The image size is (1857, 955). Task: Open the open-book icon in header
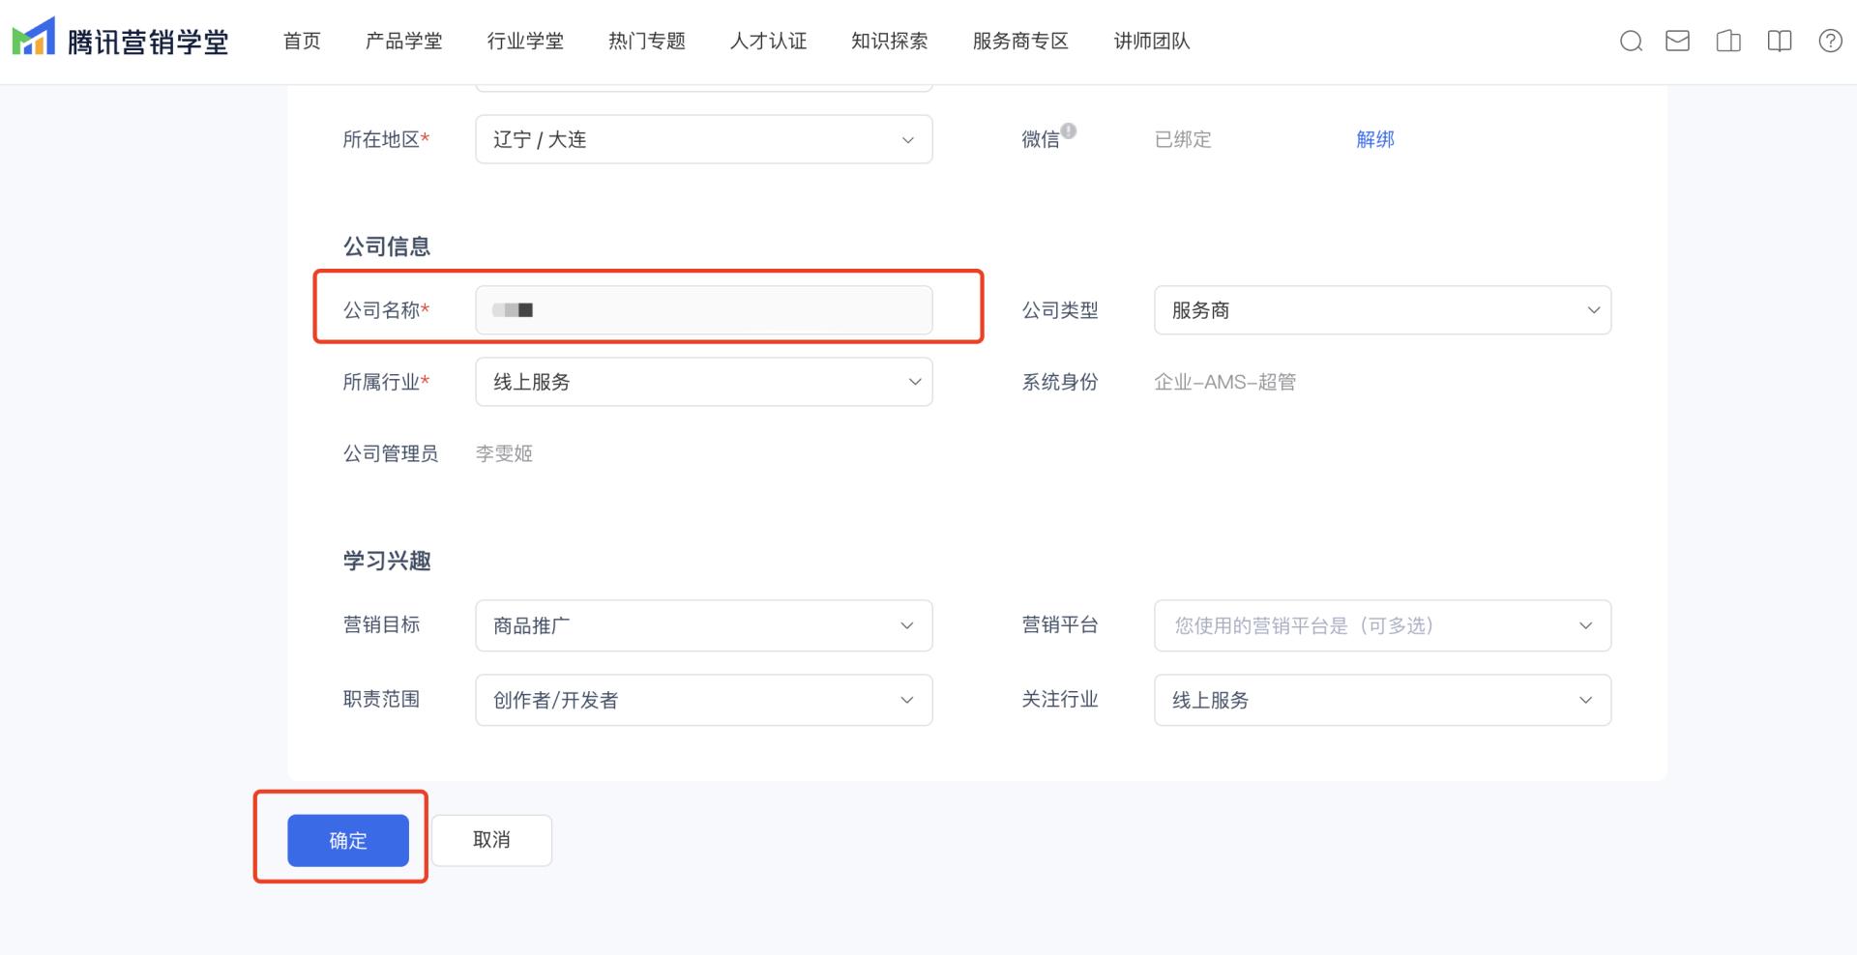click(x=1779, y=42)
